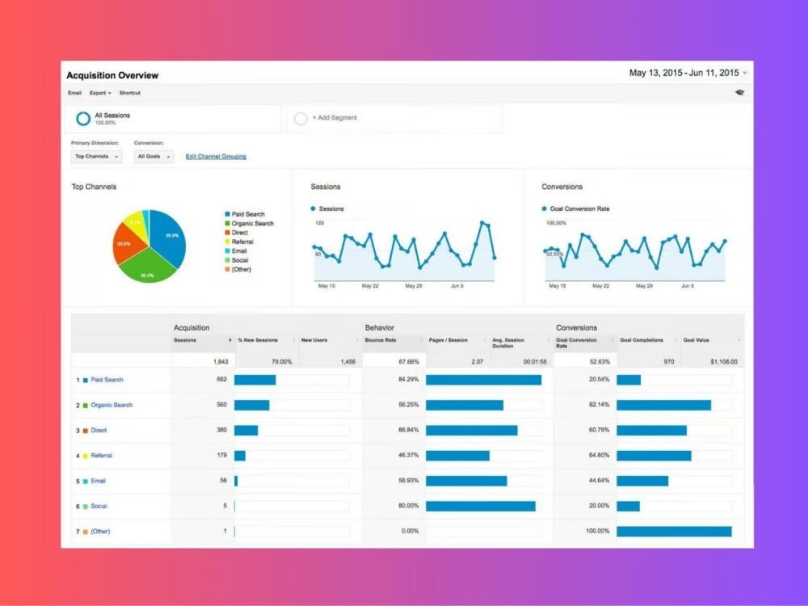Sort by Goal Completions column header
The width and height of the screenshot is (808, 606).
641,340
